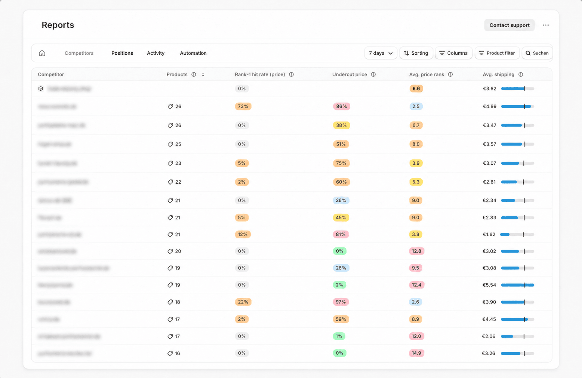Click the tag icon in the 22 products row

[x=170, y=182]
